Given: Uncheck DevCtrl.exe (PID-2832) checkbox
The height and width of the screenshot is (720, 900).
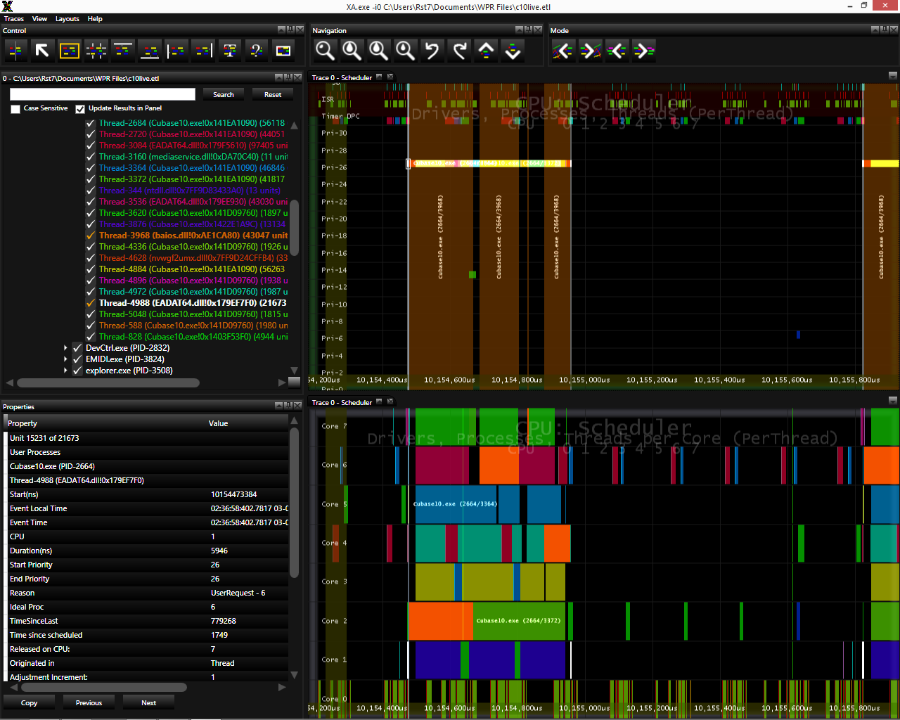Looking at the screenshot, I should click(77, 348).
